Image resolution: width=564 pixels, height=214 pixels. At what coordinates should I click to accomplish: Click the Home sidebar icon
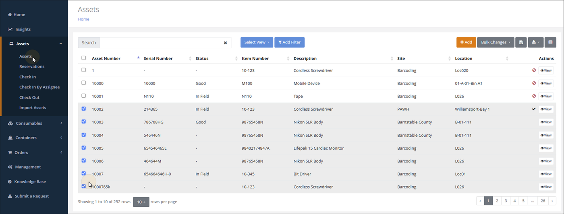10,14
